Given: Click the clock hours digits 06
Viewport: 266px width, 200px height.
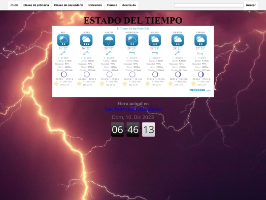Looking at the screenshot, I should click(117, 129).
